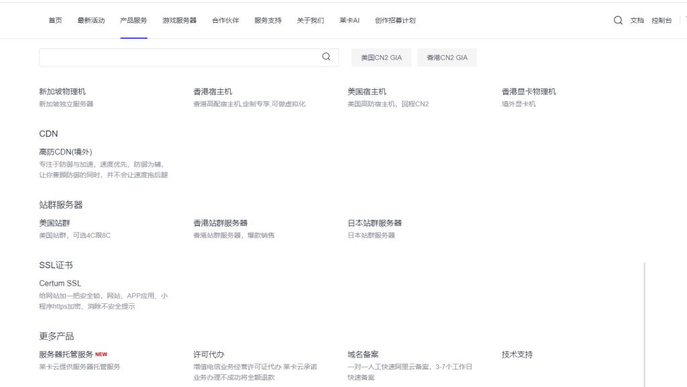Open the 文档 link
This screenshot has height=387, width=687.
[x=636, y=20]
